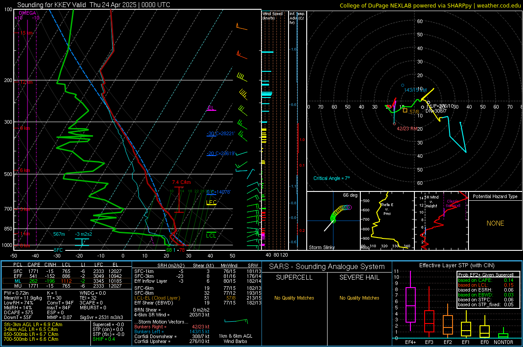This screenshot has height=347, width=523.
Task: Click the Wind Speed (knots) panel header
Action: pyautogui.click(x=272, y=16)
